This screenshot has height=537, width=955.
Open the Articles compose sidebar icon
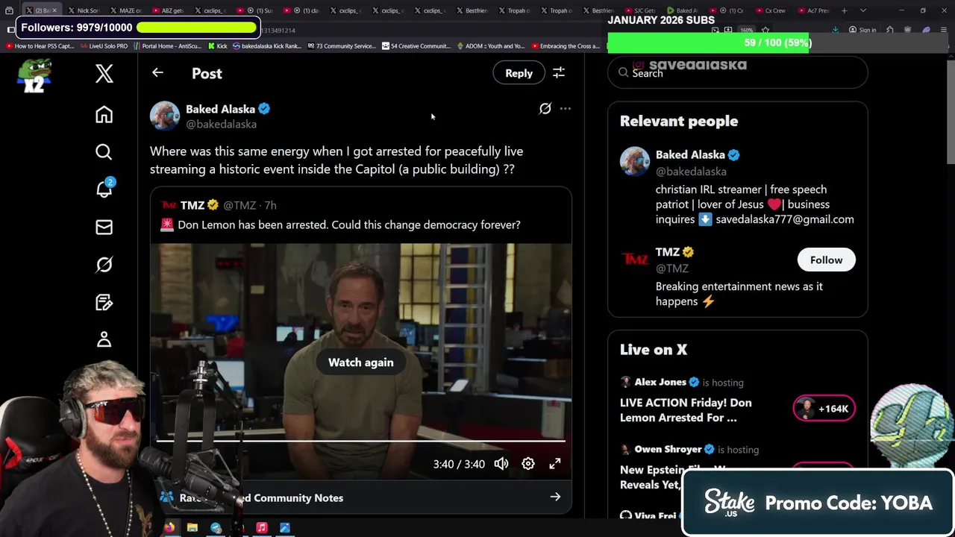[x=104, y=302]
